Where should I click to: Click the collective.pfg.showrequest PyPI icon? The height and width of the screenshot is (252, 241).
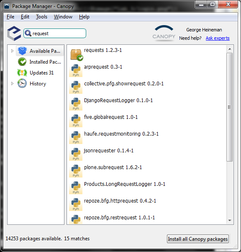coord(76,87)
